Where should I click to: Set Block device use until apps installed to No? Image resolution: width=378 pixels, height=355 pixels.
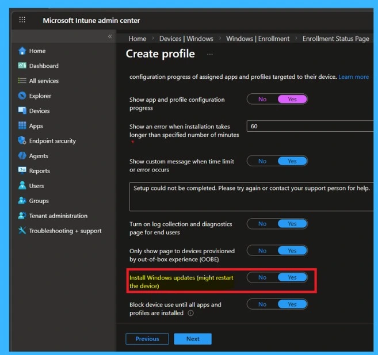pyautogui.click(x=262, y=304)
